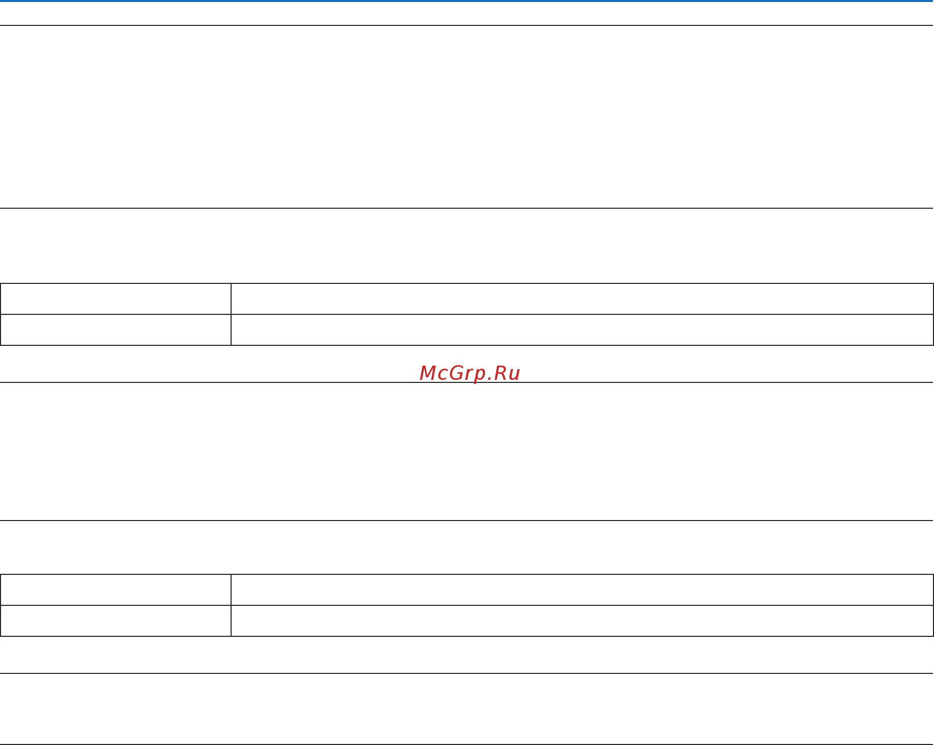Click the blank area above the lower table

tap(467, 547)
